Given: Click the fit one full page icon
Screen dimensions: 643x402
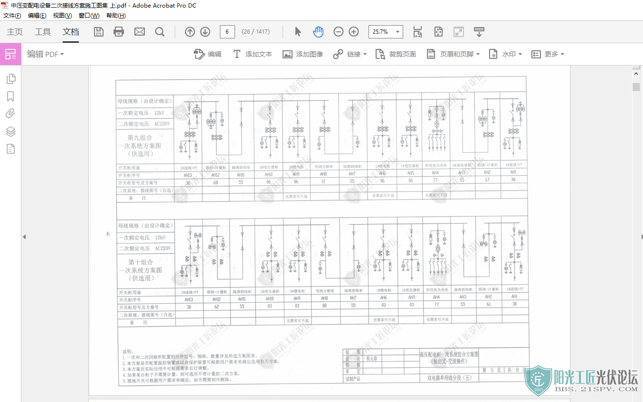Looking at the screenshot, I should 438,32.
